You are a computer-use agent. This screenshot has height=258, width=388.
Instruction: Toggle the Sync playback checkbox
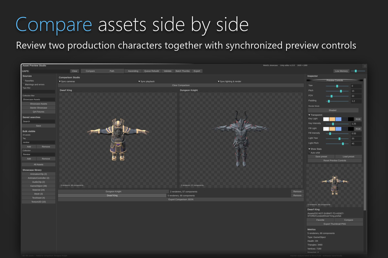(139, 82)
